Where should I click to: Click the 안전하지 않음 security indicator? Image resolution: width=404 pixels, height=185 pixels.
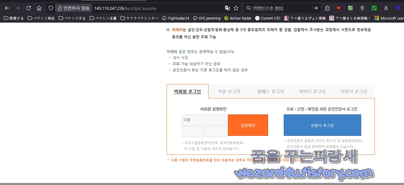coord(73,8)
